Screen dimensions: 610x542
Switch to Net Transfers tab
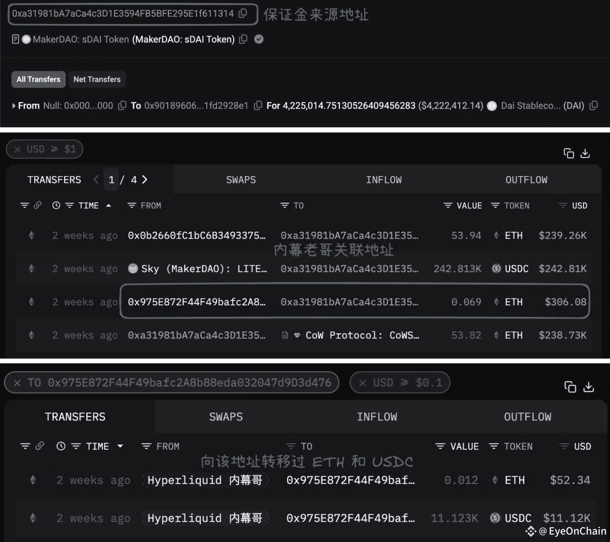tap(97, 79)
